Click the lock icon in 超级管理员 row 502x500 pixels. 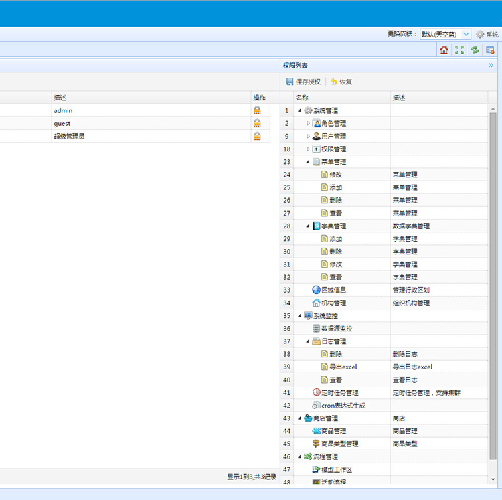[257, 136]
